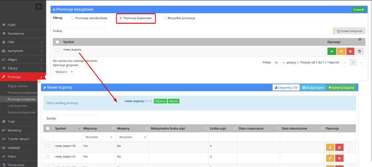
Task: Click the Marketing megaphone icon
Action: coord(4,130)
